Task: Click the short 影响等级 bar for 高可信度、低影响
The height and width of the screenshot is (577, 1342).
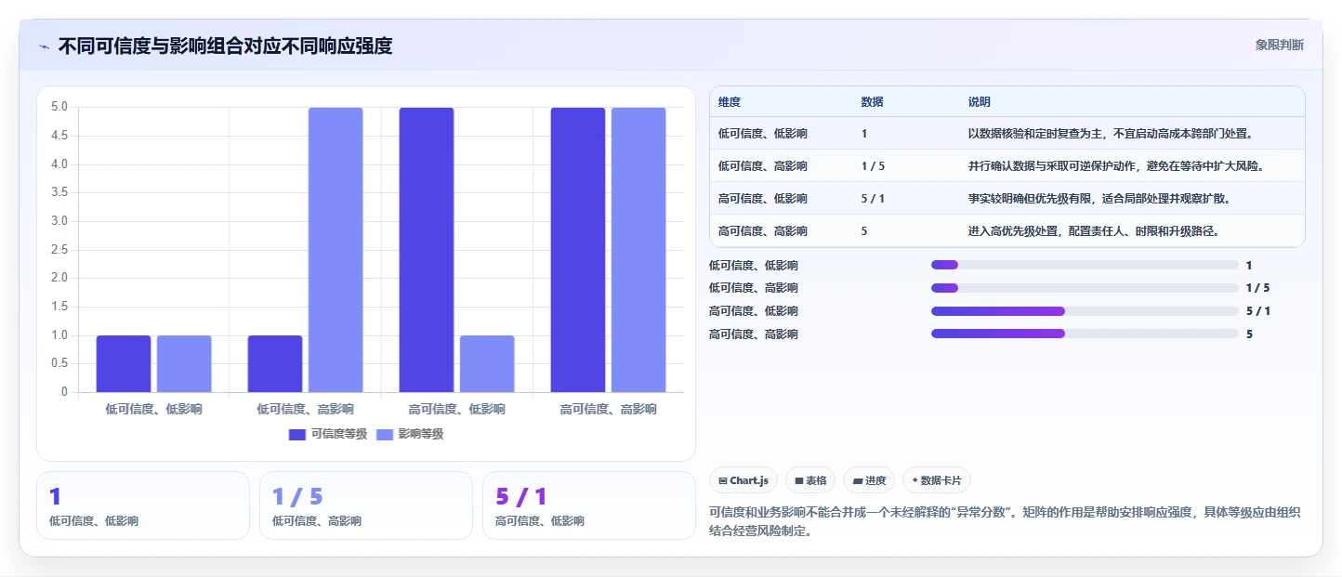Action: point(487,363)
